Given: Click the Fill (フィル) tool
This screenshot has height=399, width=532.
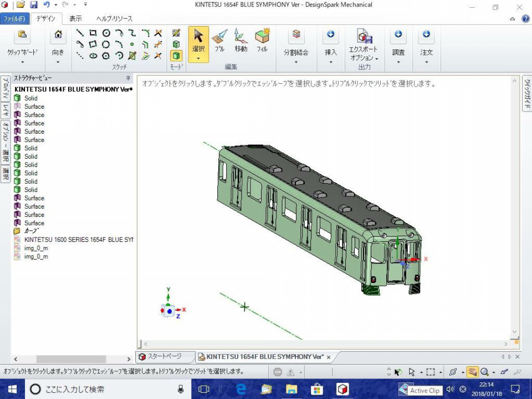Looking at the screenshot, I should pyautogui.click(x=262, y=40).
